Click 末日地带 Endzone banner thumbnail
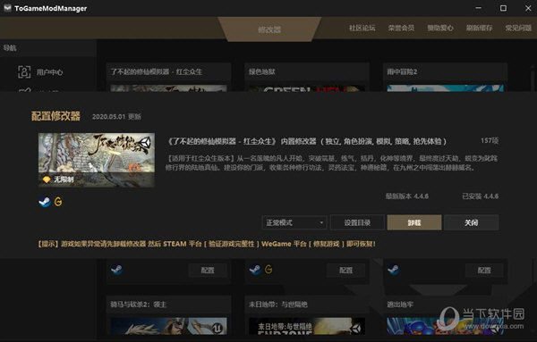Screen dimensions: 537x342 (307, 326)
